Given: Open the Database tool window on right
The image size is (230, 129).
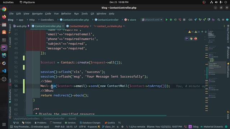Looking at the screenshot, I should (228, 53).
